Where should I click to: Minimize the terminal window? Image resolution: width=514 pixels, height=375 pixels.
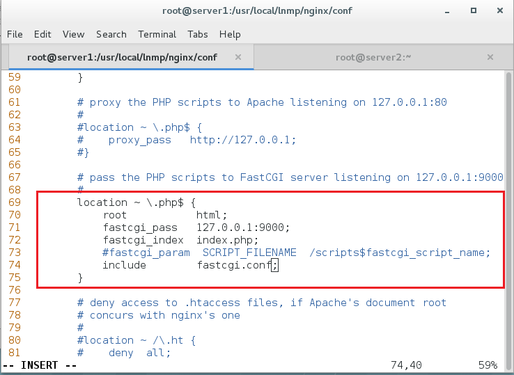(x=447, y=11)
